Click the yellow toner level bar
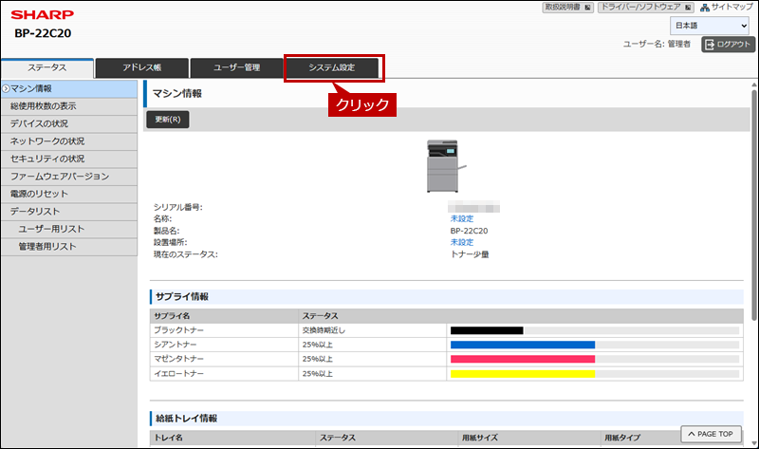This screenshot has height=449, width=759. 595,374
